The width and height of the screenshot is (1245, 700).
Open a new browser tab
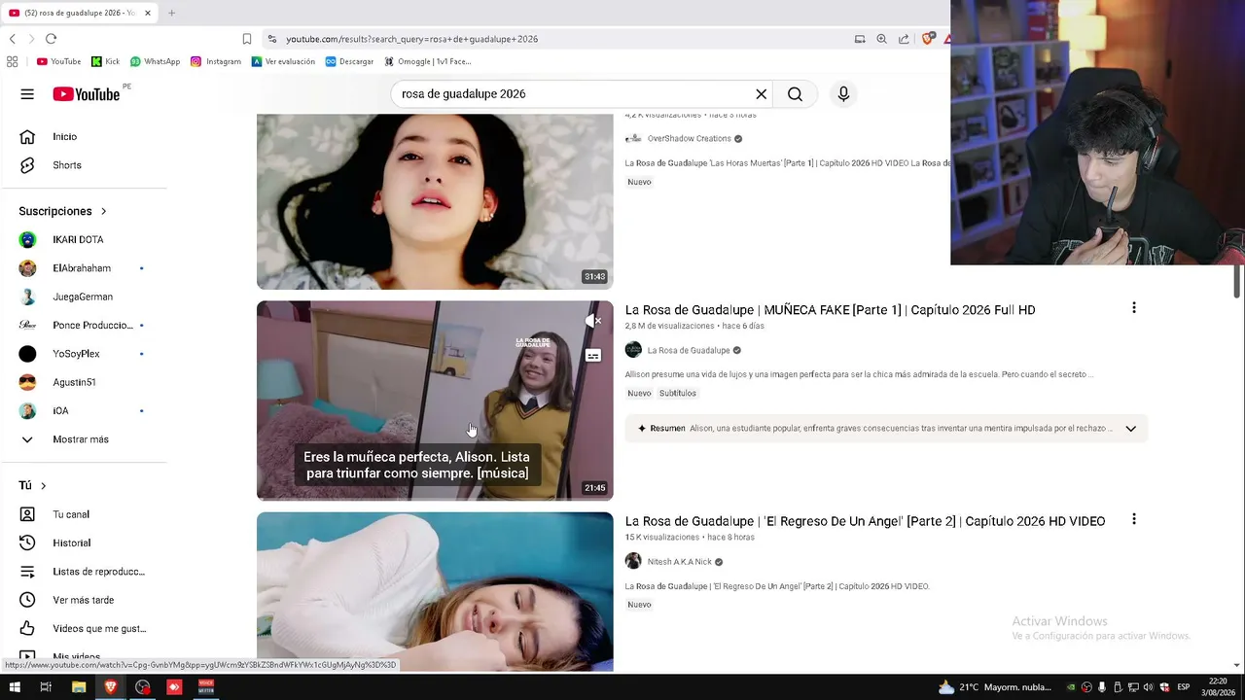[171, 13]
